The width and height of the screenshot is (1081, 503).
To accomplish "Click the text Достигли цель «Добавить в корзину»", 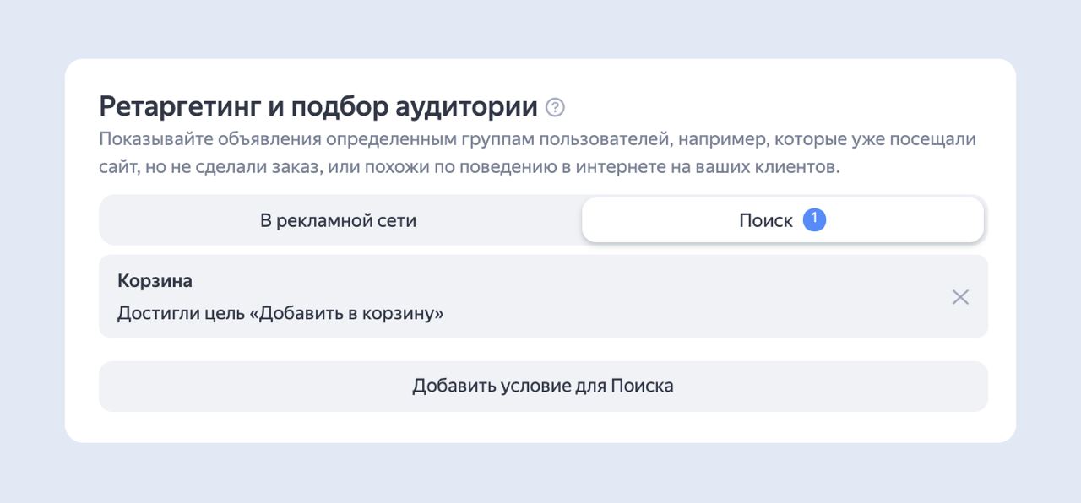I will [x=280, y=314].
